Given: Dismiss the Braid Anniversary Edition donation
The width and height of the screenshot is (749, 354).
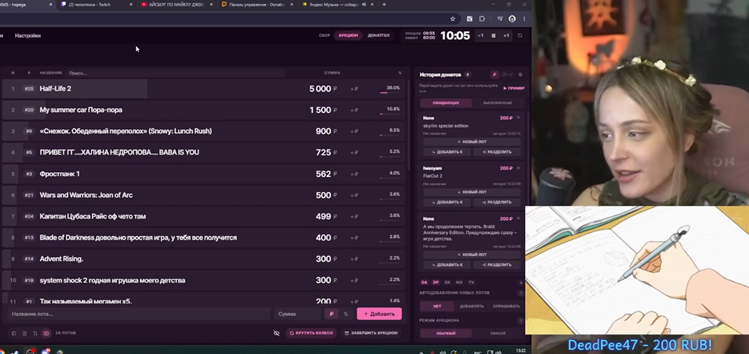Looking at the screenshot, I should [x=518, y=219].
